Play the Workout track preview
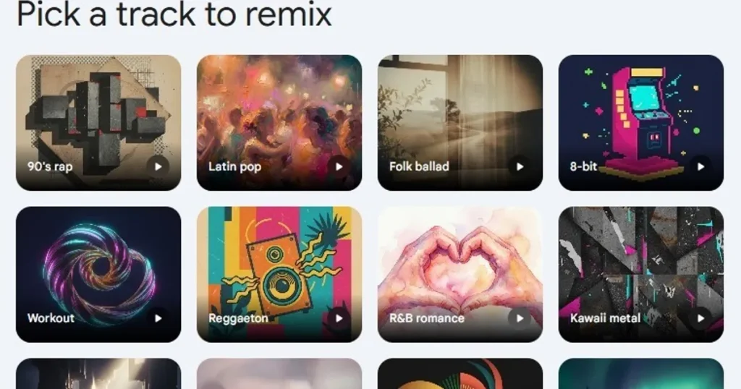This screenshot has height=389, width=741. tap(158, 318)
